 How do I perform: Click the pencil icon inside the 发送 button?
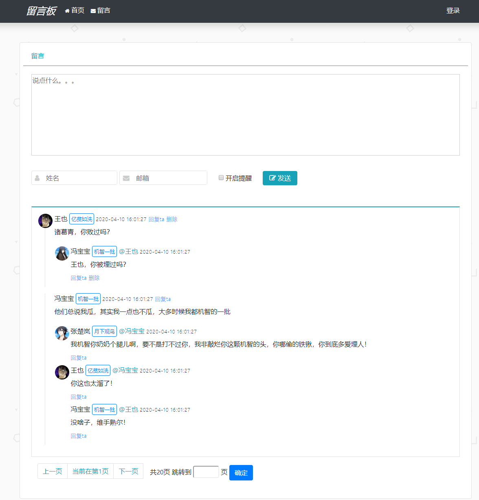coord(272,178)
